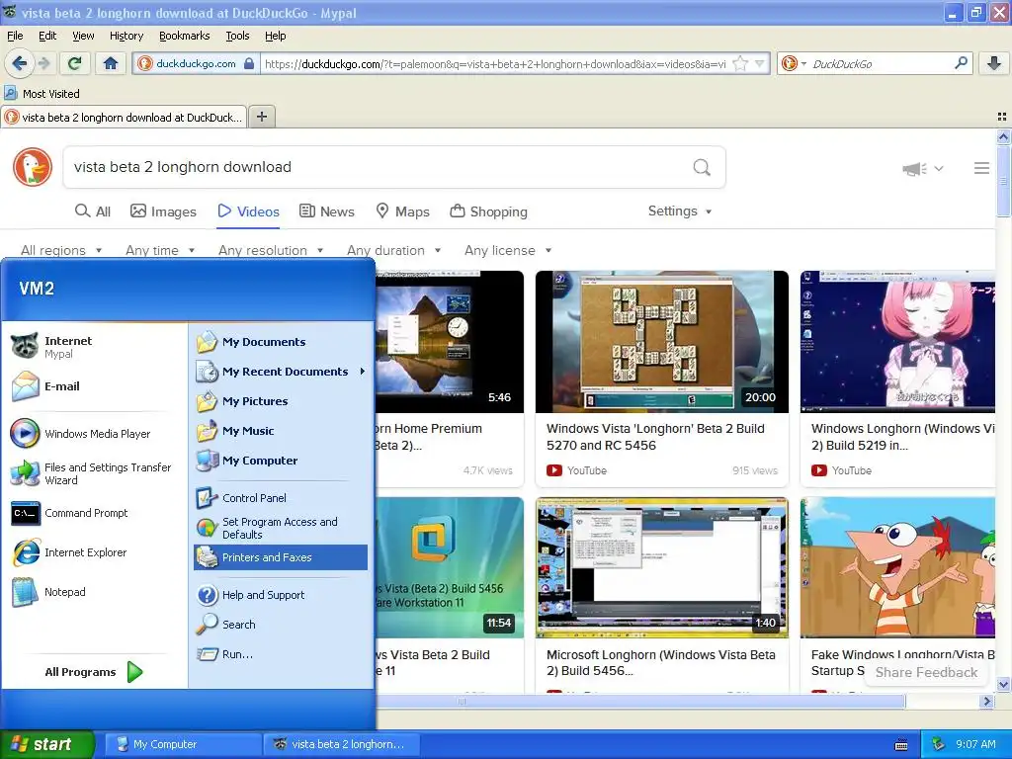Select Set Program Access and Defaults
This screenshot has height=759, width=1012.
pyautogui.click(x=281, y=528)
